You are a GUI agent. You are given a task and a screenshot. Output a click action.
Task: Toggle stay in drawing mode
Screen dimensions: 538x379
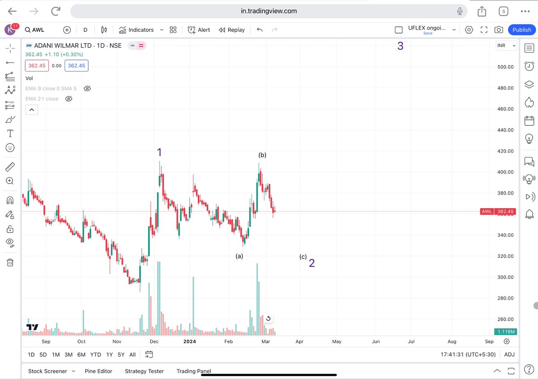(x=10, y=214)
